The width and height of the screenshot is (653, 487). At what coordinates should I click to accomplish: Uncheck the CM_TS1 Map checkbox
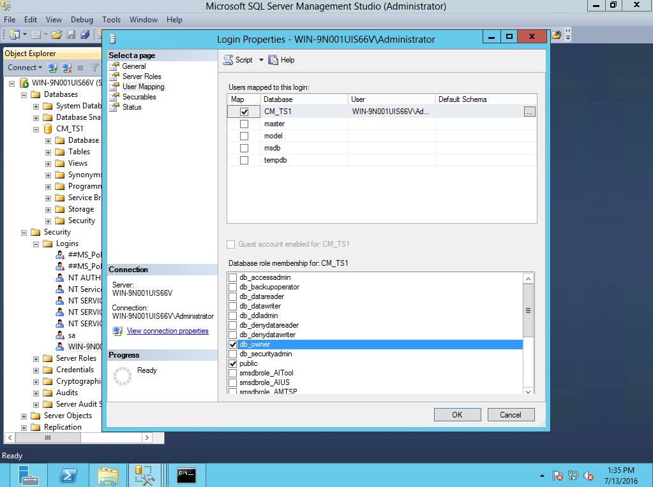244,112
